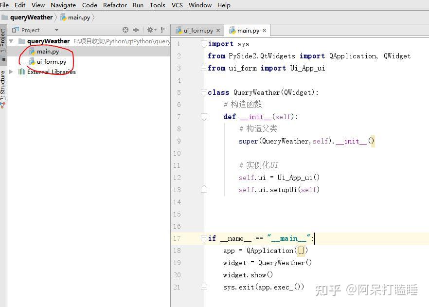Open the VCS menu

pyautogui.click(x=177, y=5)
